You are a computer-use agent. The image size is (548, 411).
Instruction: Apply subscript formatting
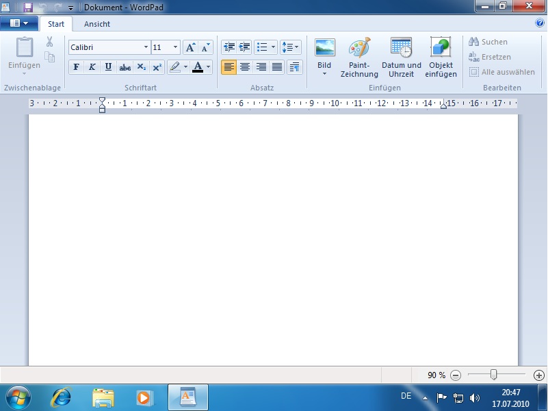[141, 67]
